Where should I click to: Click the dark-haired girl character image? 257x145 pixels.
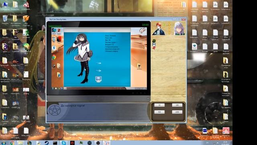point(80,58)
